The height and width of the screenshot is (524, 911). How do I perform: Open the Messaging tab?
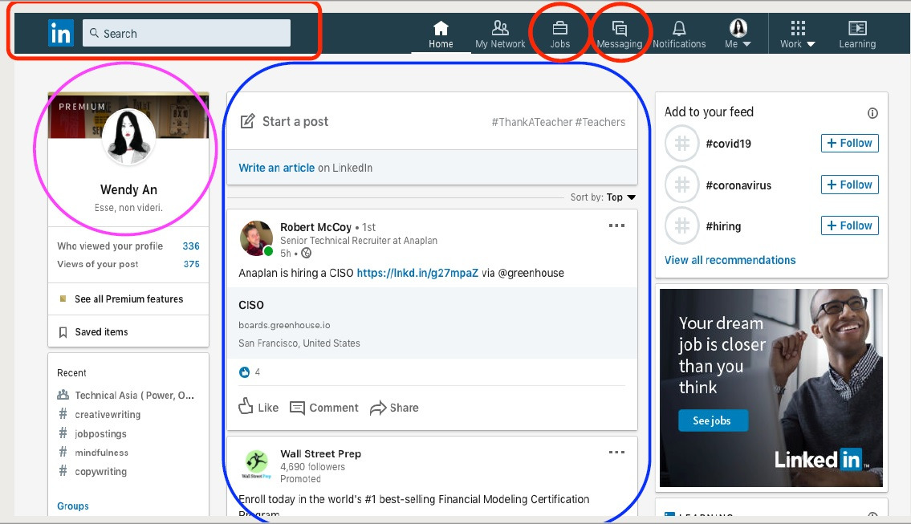[x=620, y=35]
